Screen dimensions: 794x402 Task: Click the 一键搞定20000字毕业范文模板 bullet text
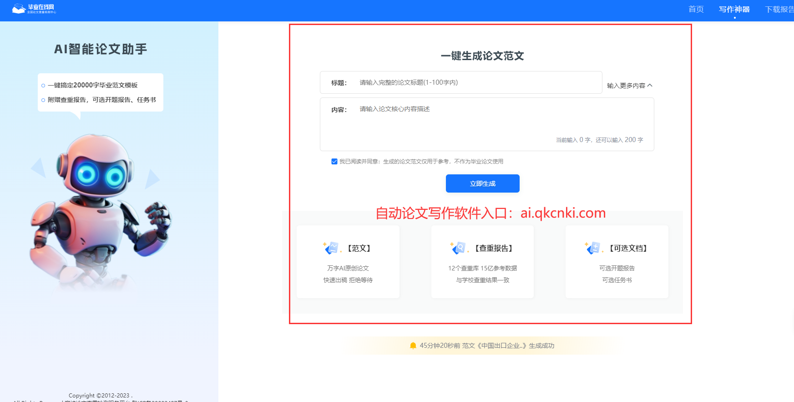point(93,85)
